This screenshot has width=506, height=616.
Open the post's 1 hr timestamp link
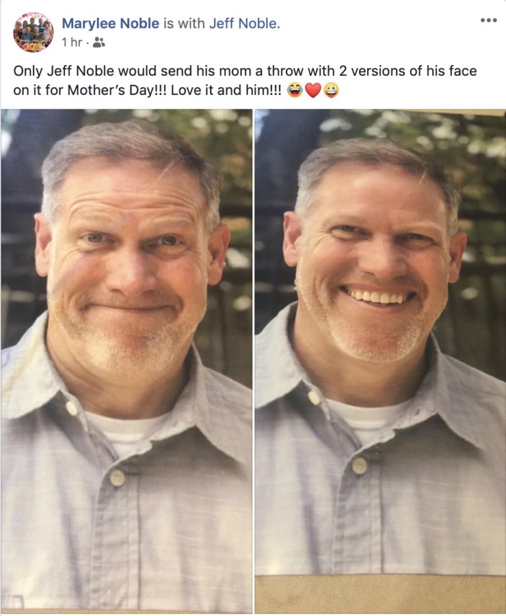click(x=72, y=42)
